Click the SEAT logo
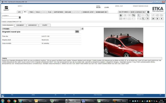Screen dimensions: 166x103 pyautogui.click(x=6, y=8)
